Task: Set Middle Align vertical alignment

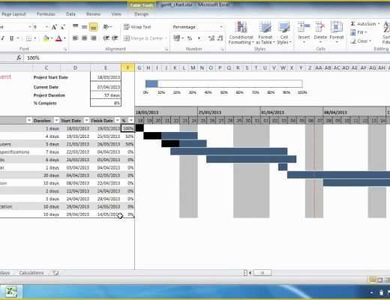Action: [85, 26]
